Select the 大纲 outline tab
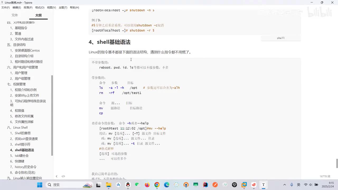This screenshot has width=338, height=190. pos(39,15)
